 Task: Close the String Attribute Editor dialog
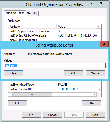(x=104, y=44)
